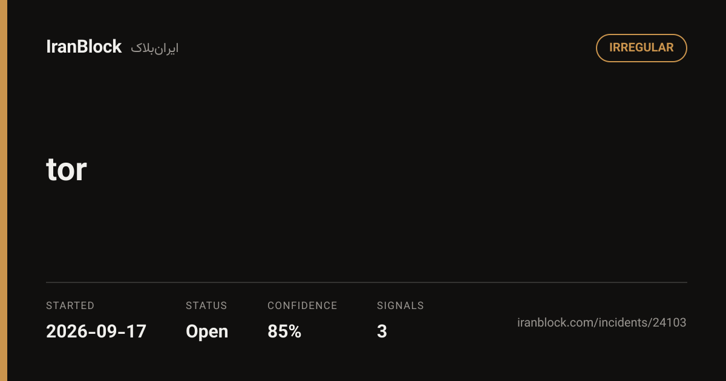The width and height of the screenshot is (726, 381).
Task: Click the SIGNALS field label
Action: coord(401,305)
